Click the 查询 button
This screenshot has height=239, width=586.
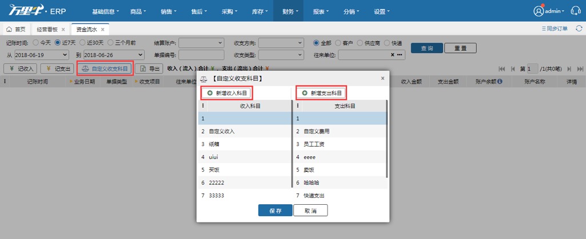pyautogui.click(x=427, y=48)
